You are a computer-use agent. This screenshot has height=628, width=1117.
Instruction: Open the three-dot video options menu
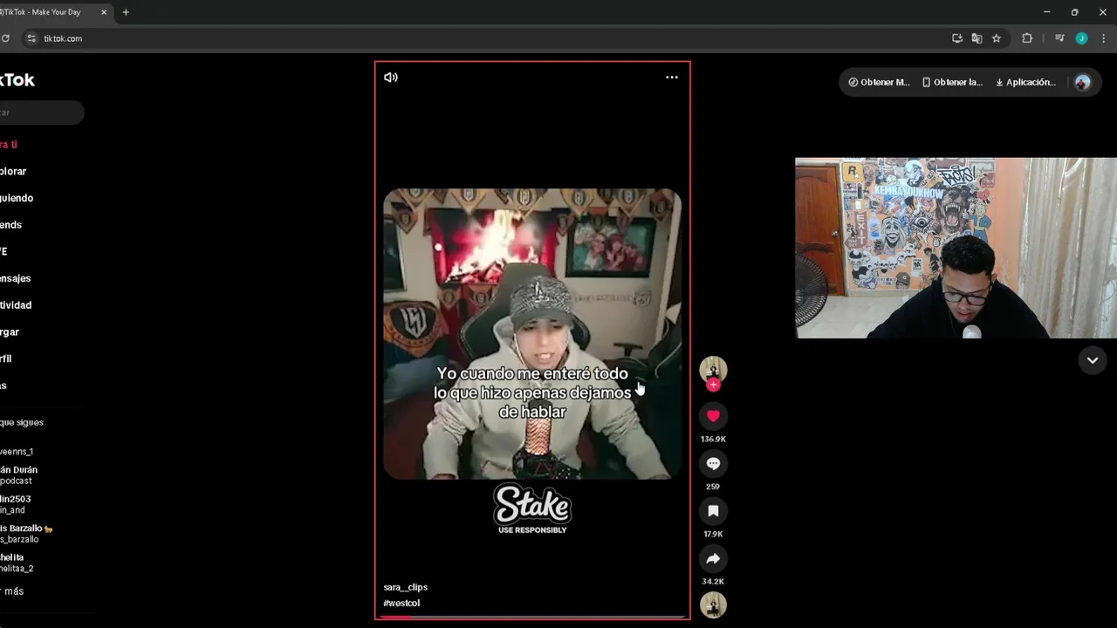[x=672, y=77]
